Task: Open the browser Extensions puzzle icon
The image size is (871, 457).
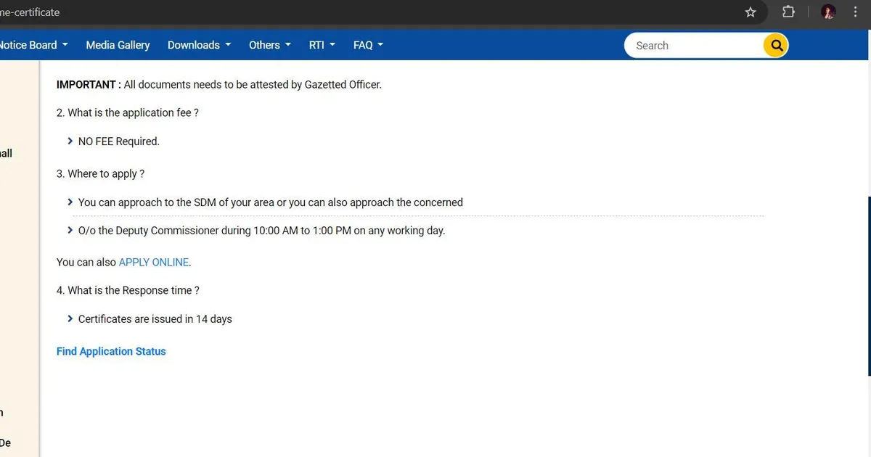Action: click(788, 12)
